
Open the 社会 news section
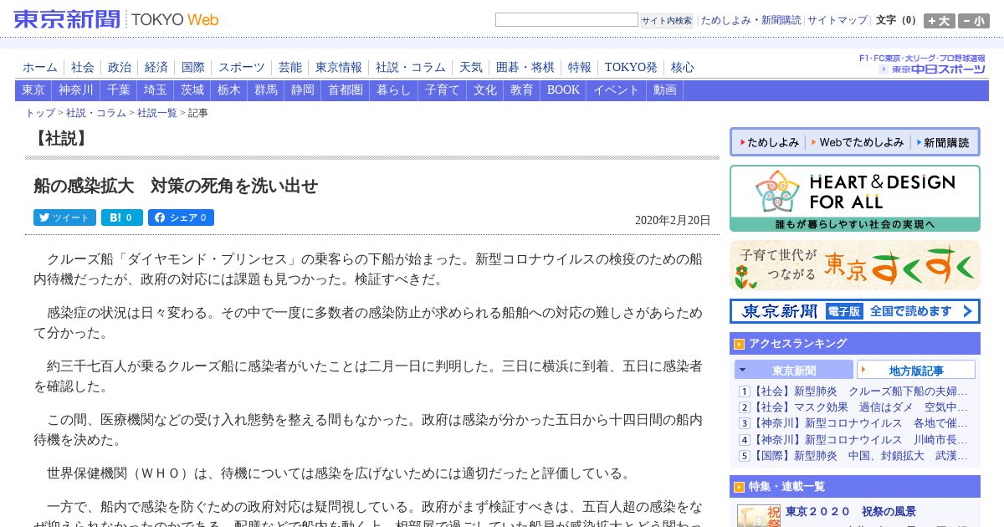pos(83,67)
